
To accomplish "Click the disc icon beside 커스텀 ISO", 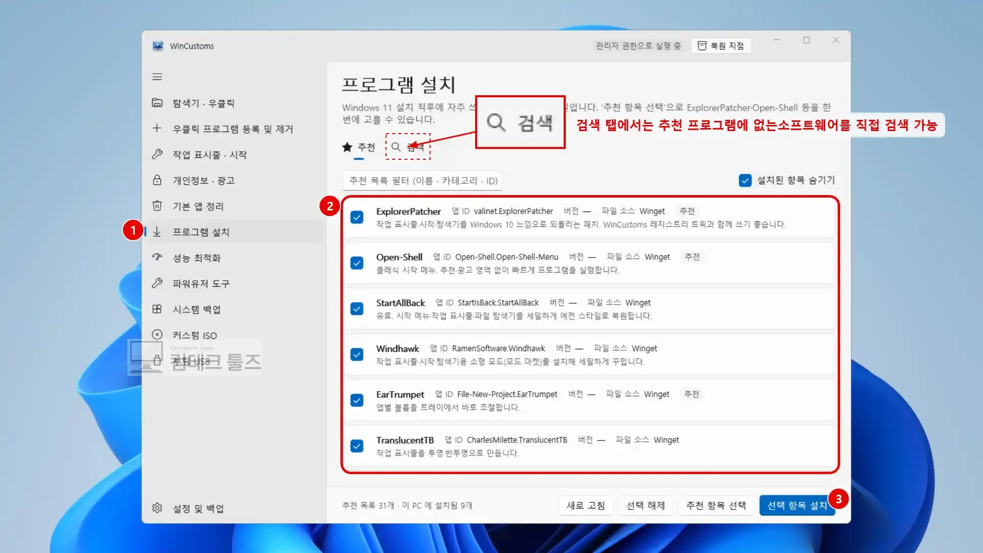I will click(x=157, y=335).
